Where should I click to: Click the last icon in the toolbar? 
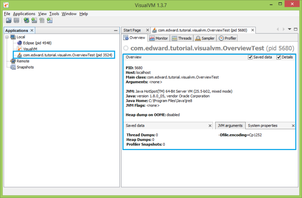[49, 20]
